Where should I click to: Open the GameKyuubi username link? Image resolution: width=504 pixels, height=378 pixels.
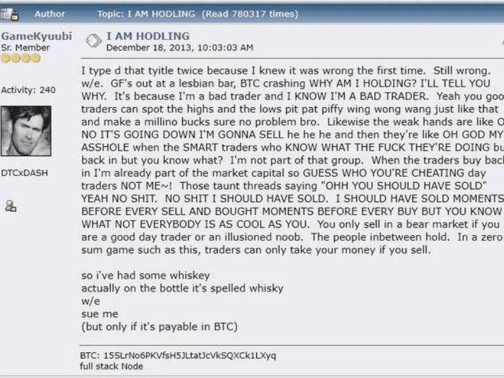37,36
